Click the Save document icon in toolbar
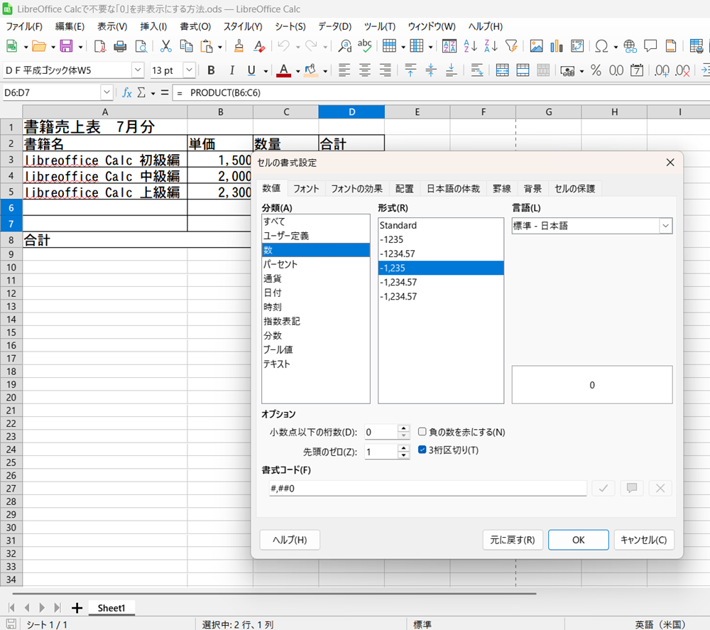 coord(66,46)
